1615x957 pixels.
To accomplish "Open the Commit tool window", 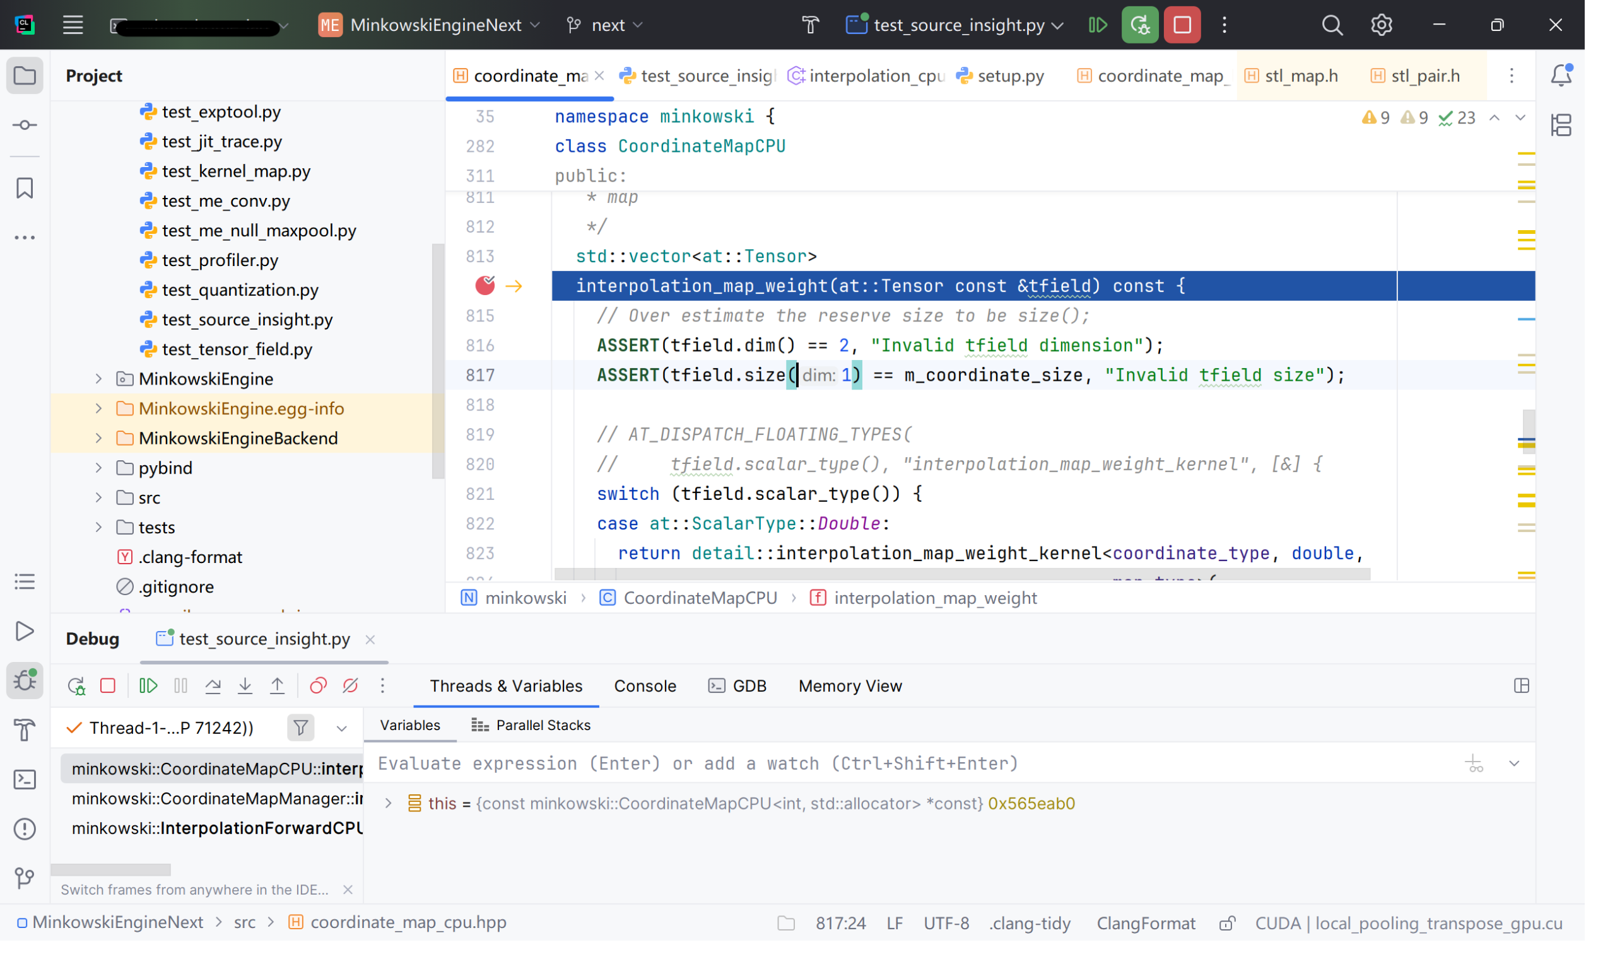I will pos(25,125).
